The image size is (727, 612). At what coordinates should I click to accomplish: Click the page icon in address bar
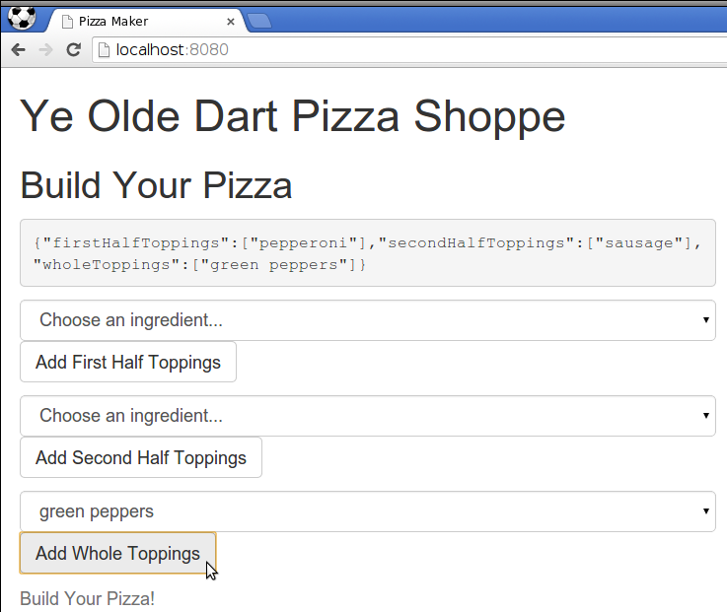104,49
